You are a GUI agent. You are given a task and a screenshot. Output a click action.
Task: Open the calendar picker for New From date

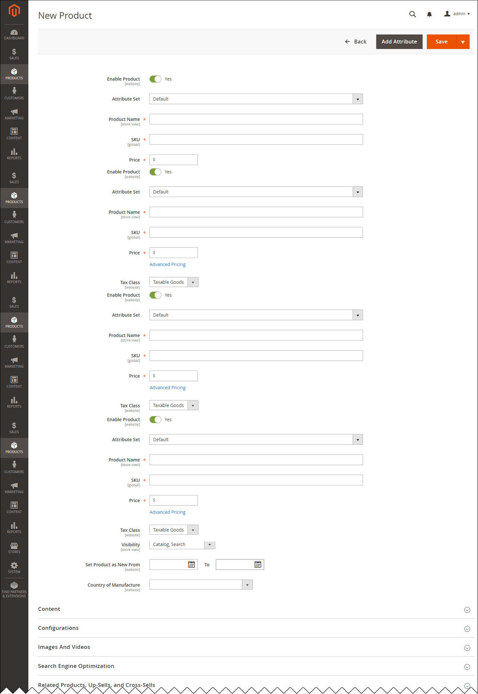192,565
